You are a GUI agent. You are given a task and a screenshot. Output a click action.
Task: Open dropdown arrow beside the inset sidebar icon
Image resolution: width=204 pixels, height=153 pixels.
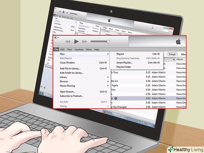click(58, 38)
